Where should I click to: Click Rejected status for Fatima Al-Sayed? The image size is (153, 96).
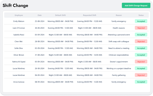coord(141,62)
